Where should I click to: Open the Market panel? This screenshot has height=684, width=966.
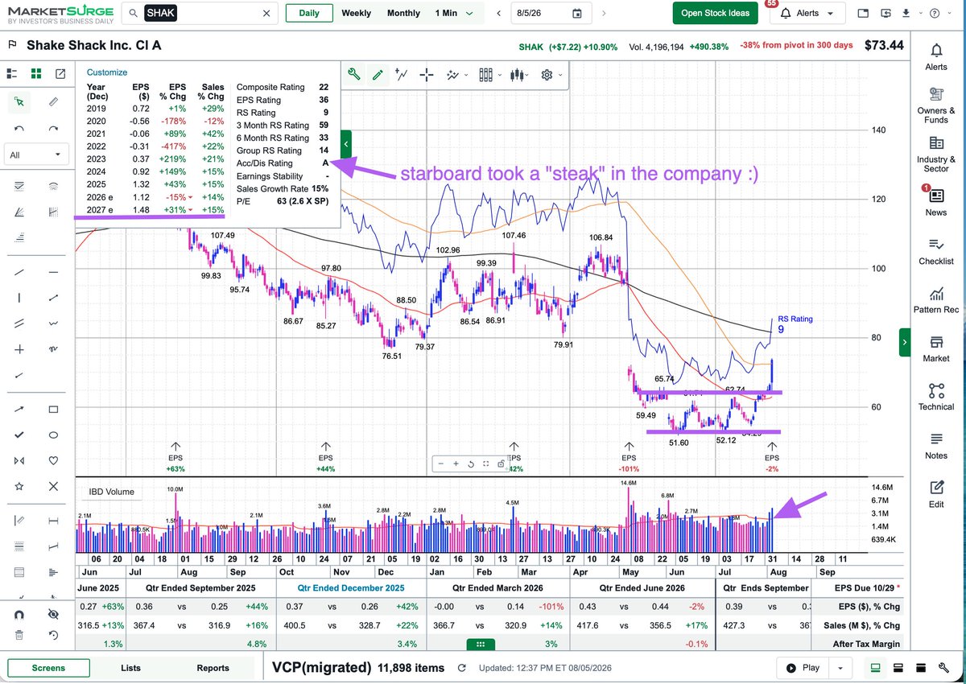point(936,348)
